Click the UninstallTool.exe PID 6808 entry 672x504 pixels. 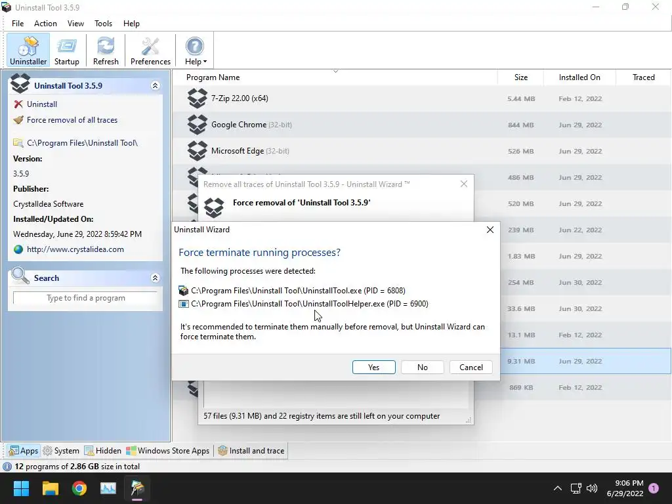click(x=298, y=291)
